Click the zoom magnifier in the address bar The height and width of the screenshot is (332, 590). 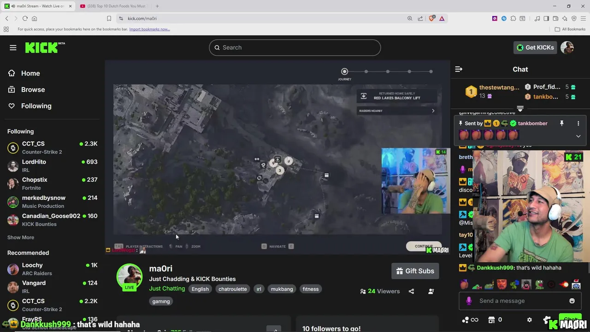click(409, 18)
